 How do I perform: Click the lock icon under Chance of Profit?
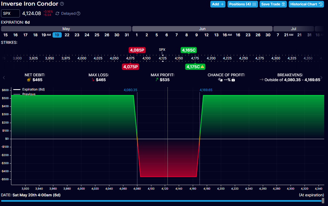click(233, 80)
